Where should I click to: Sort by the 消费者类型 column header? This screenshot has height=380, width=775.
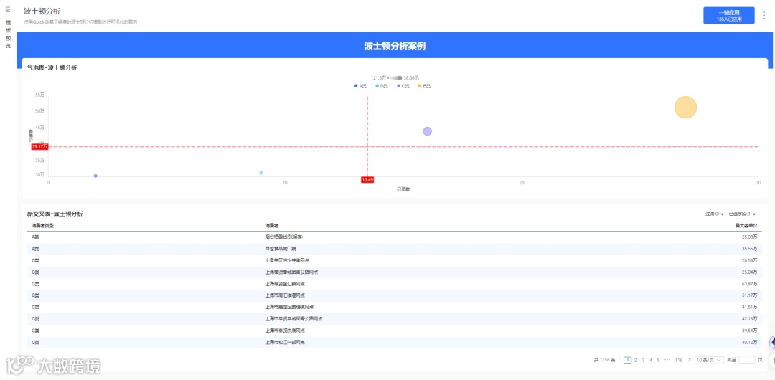pyautogui.click(x=42, y=225)
